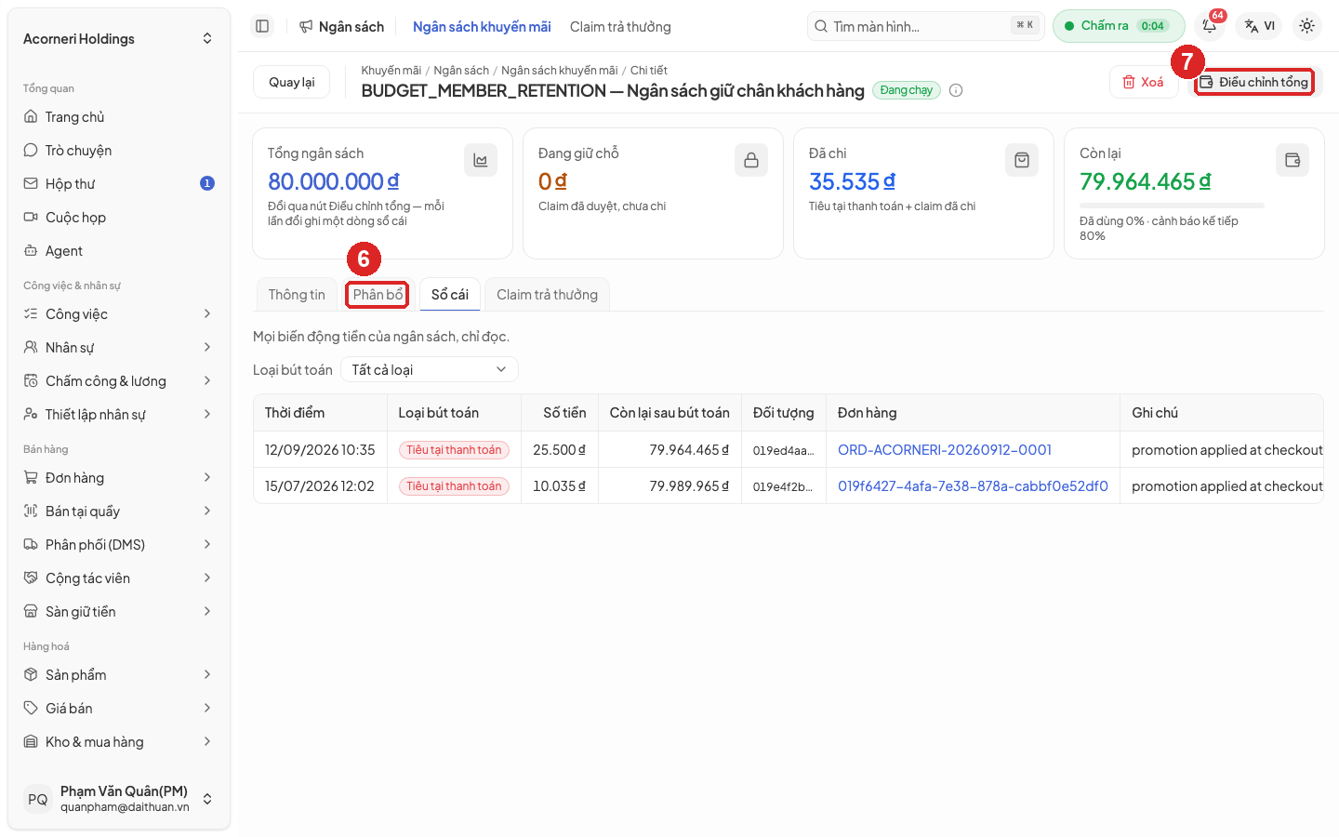Open user menu Phạm Văn Quân(PM)
Image resolution: width=1339 pixels, height=837 pixels.
point(119,799)
